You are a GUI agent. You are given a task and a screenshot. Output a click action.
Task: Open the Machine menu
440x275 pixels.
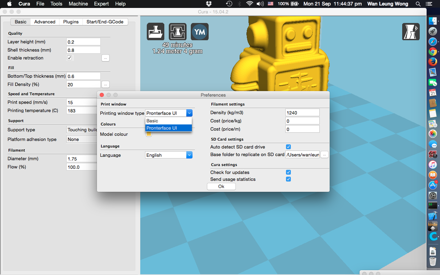tap(78, 4)
